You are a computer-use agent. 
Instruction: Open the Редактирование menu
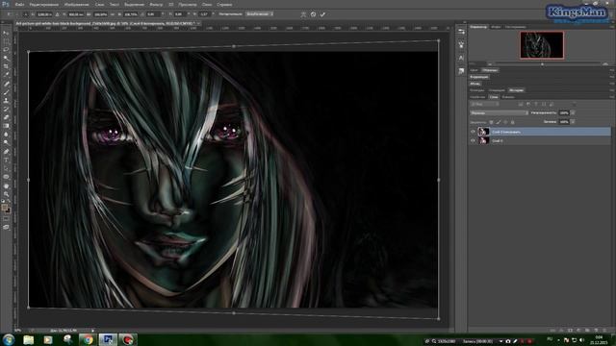click(44, 5)
